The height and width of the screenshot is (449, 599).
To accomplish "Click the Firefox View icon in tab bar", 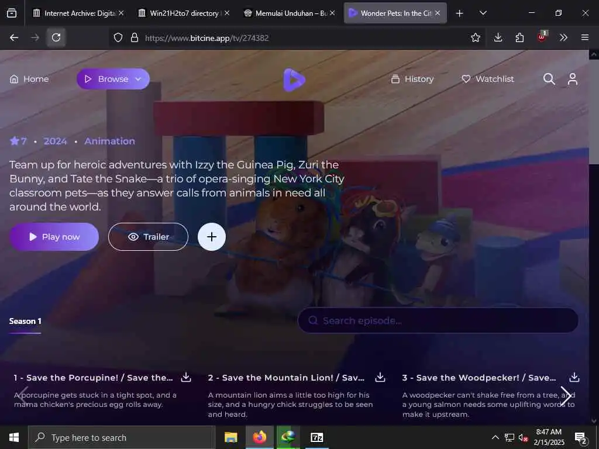I will tap(12, 13).
